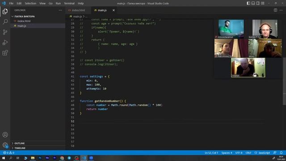The width and height of the screenshot is (286, 161).
Task: Click 'settings' variable on line 41
Action: click(97, 76)
